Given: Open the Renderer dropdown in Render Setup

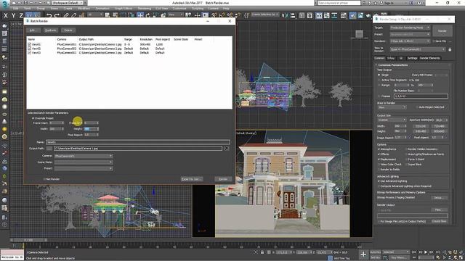Looking at the screenshot, I should [x=410, y=41].
